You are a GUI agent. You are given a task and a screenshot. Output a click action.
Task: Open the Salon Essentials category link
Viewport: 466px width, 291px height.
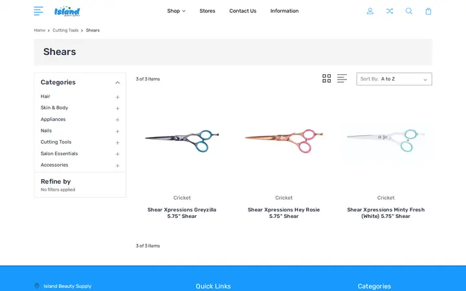[x=59, y=153]
